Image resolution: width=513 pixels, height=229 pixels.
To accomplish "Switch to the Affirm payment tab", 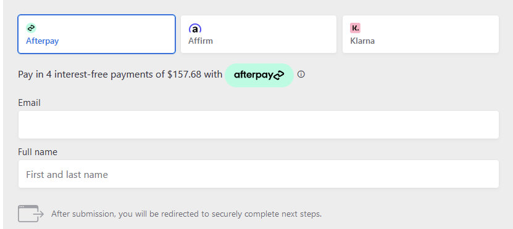I will point(259,34).
